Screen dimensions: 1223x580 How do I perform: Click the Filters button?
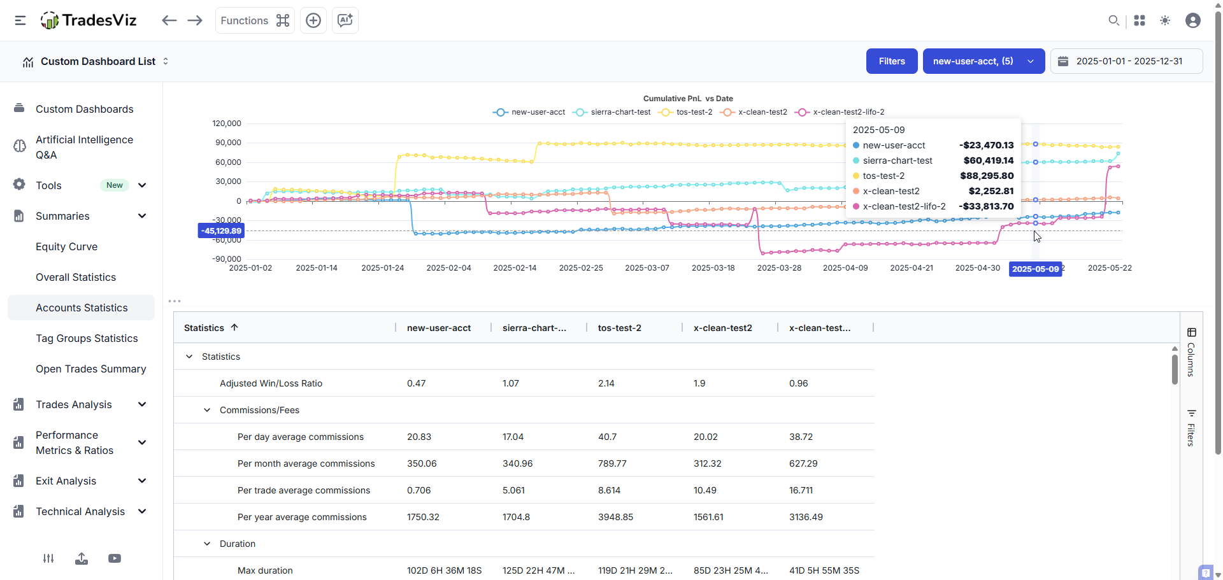pos(892,61)
